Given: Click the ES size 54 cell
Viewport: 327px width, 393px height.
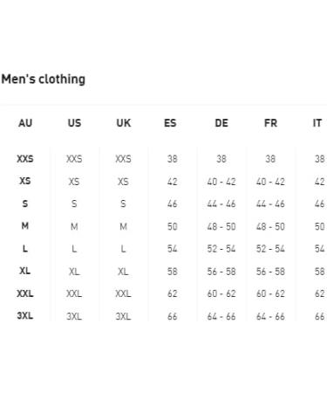Looking at the screenshot, I should pos(173,249).
